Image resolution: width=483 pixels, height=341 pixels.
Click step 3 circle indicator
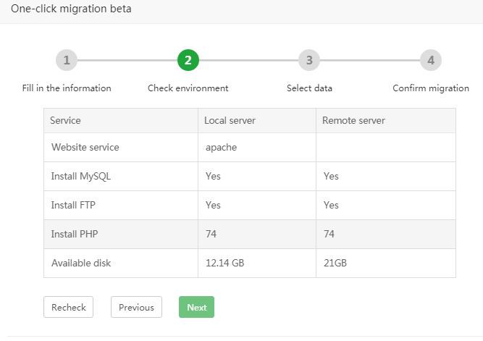tap(309, 61)
